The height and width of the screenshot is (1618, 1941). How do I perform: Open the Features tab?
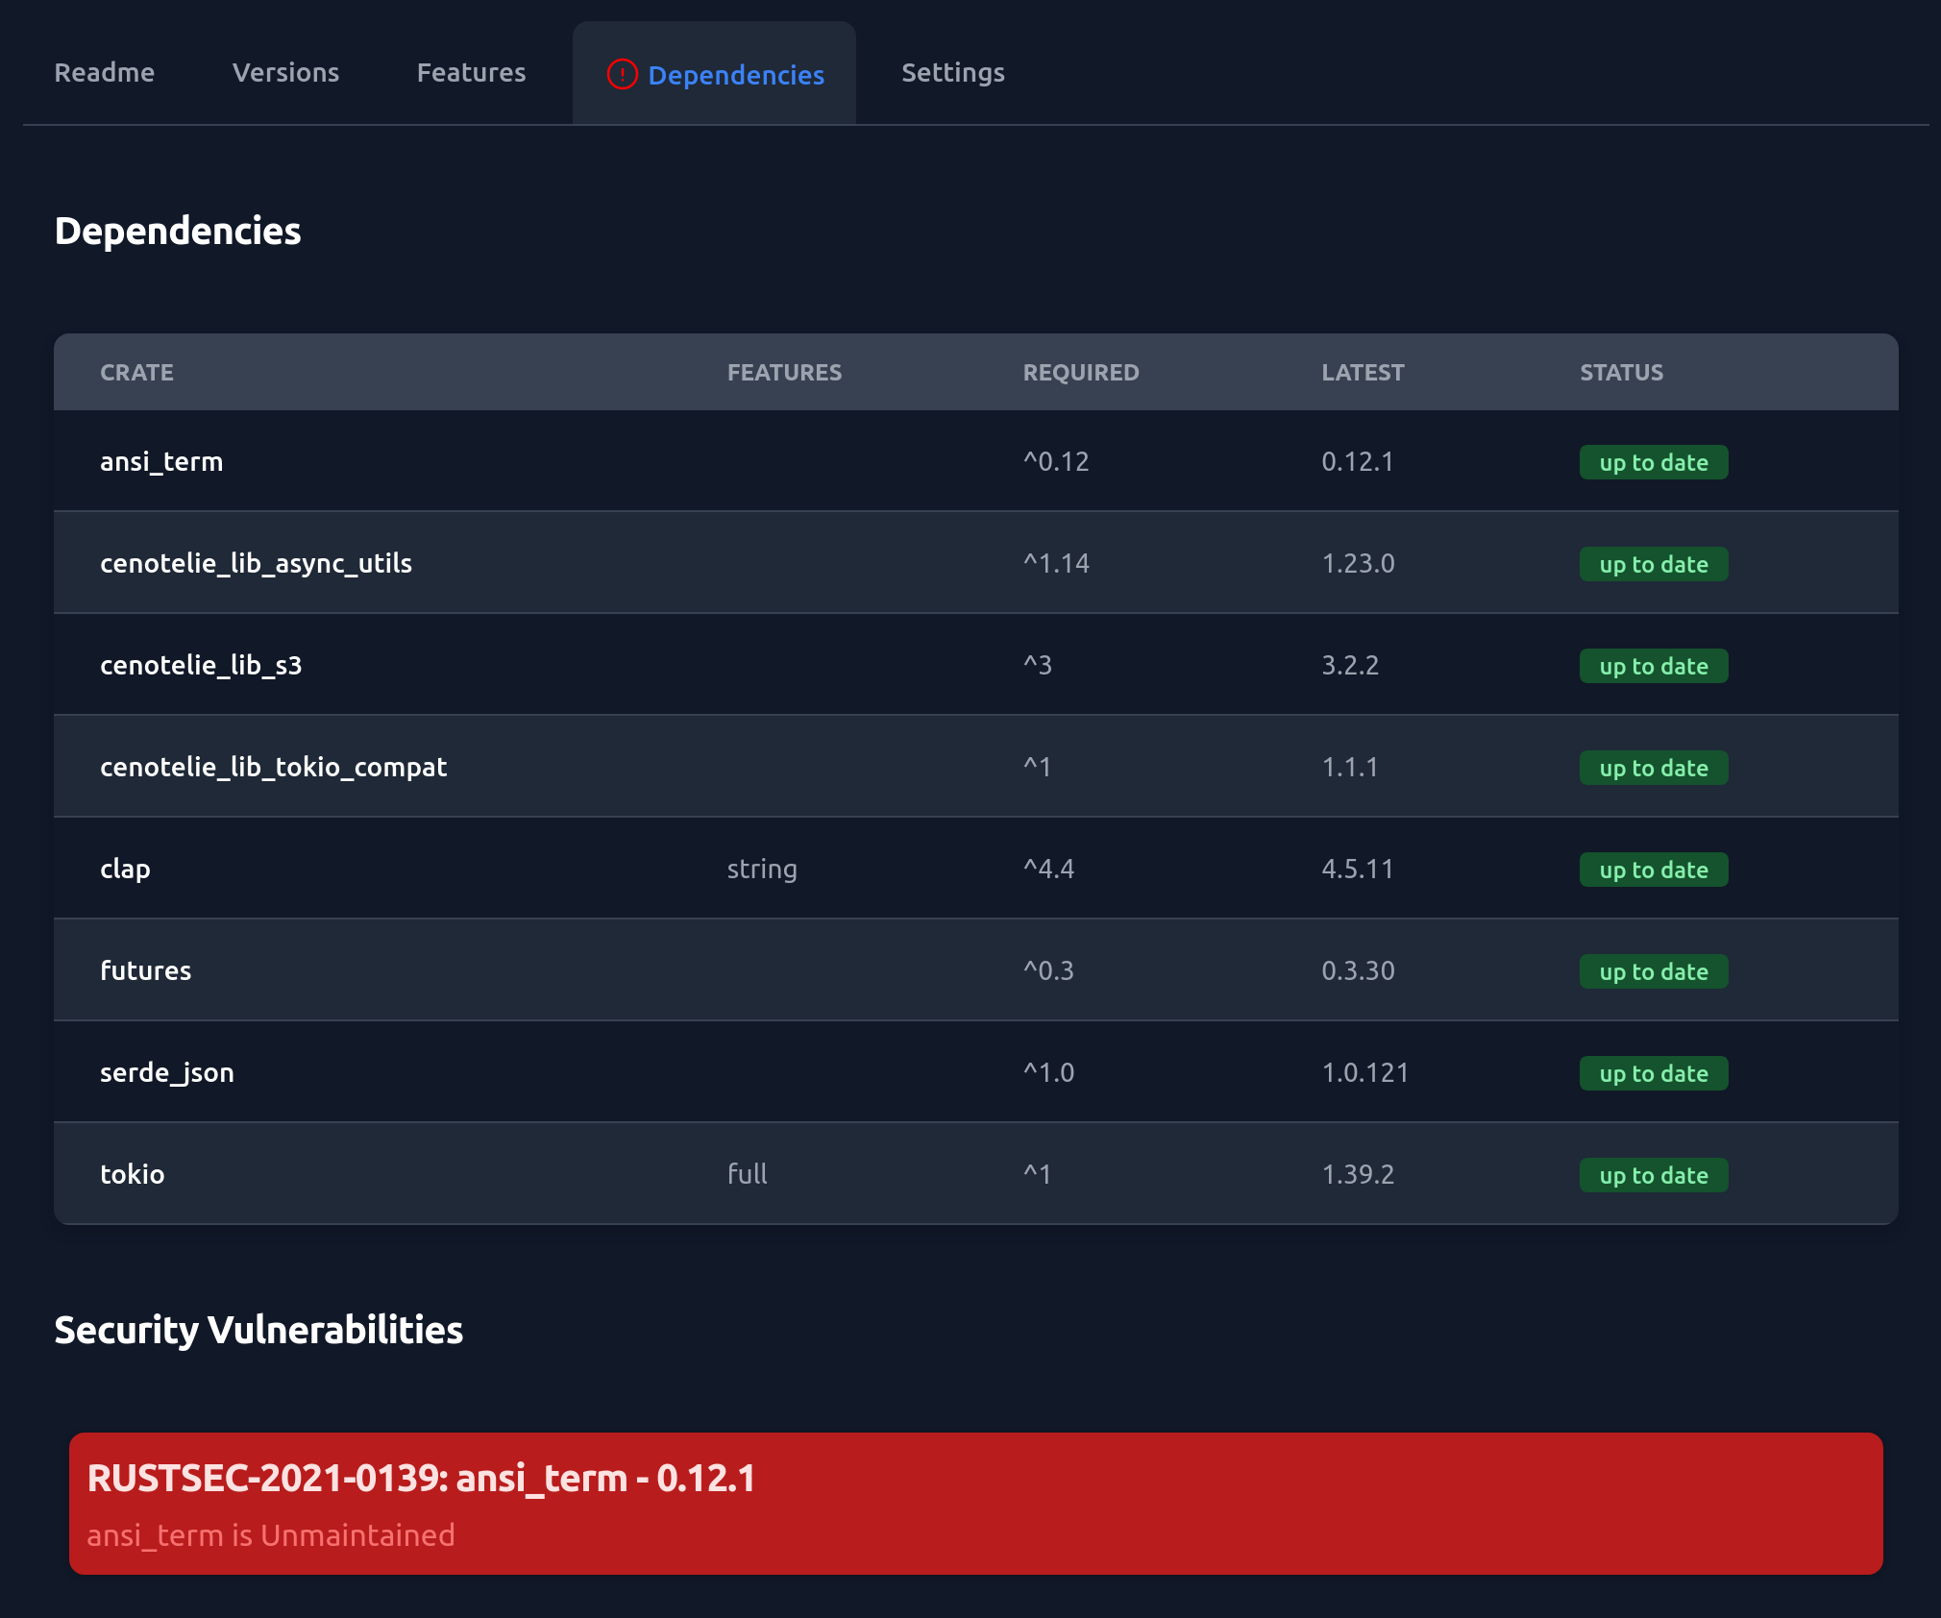click(x=471, y=73)
